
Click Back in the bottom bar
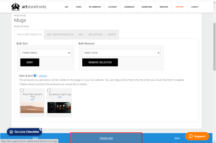pyautogui.click(x=35, y=138)
